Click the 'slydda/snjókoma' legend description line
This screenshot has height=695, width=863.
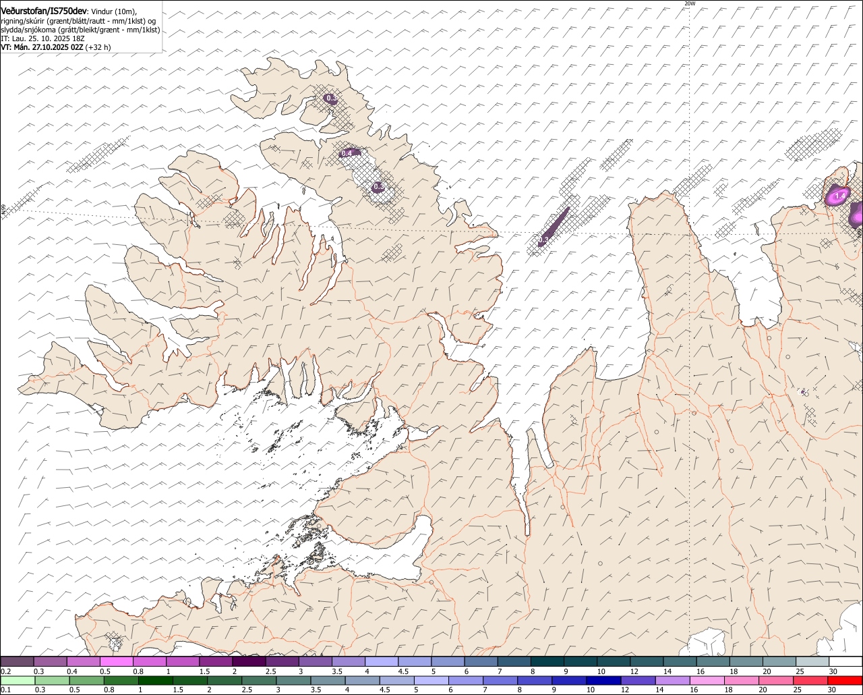80,30
